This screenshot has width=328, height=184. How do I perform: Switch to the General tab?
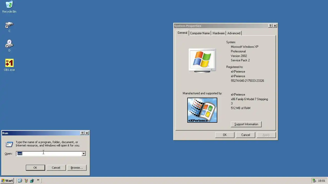[182, 33]
